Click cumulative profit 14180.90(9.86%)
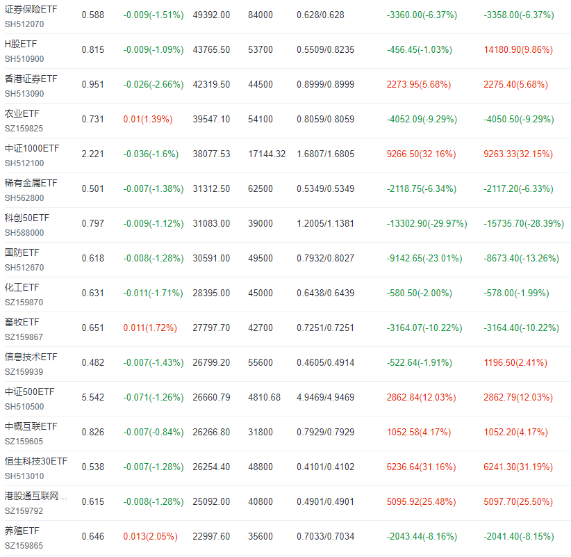 tap(518, 49)
